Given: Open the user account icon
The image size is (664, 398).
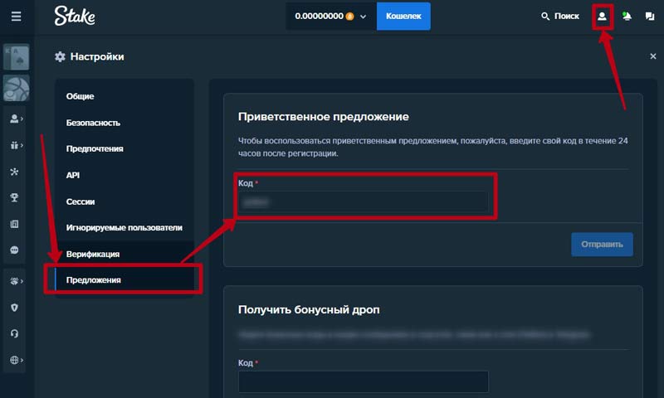Looking at the screenshot, I should pos(602,17).
